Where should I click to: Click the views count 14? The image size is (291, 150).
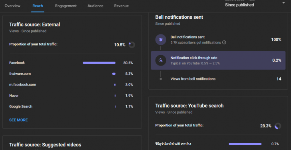(x=279, y=79)
